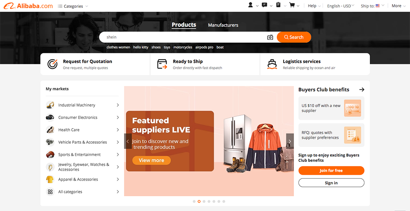Screen dimensions: 410x211
Task: Advance banner with next arrow
Action: pos(290,141)
